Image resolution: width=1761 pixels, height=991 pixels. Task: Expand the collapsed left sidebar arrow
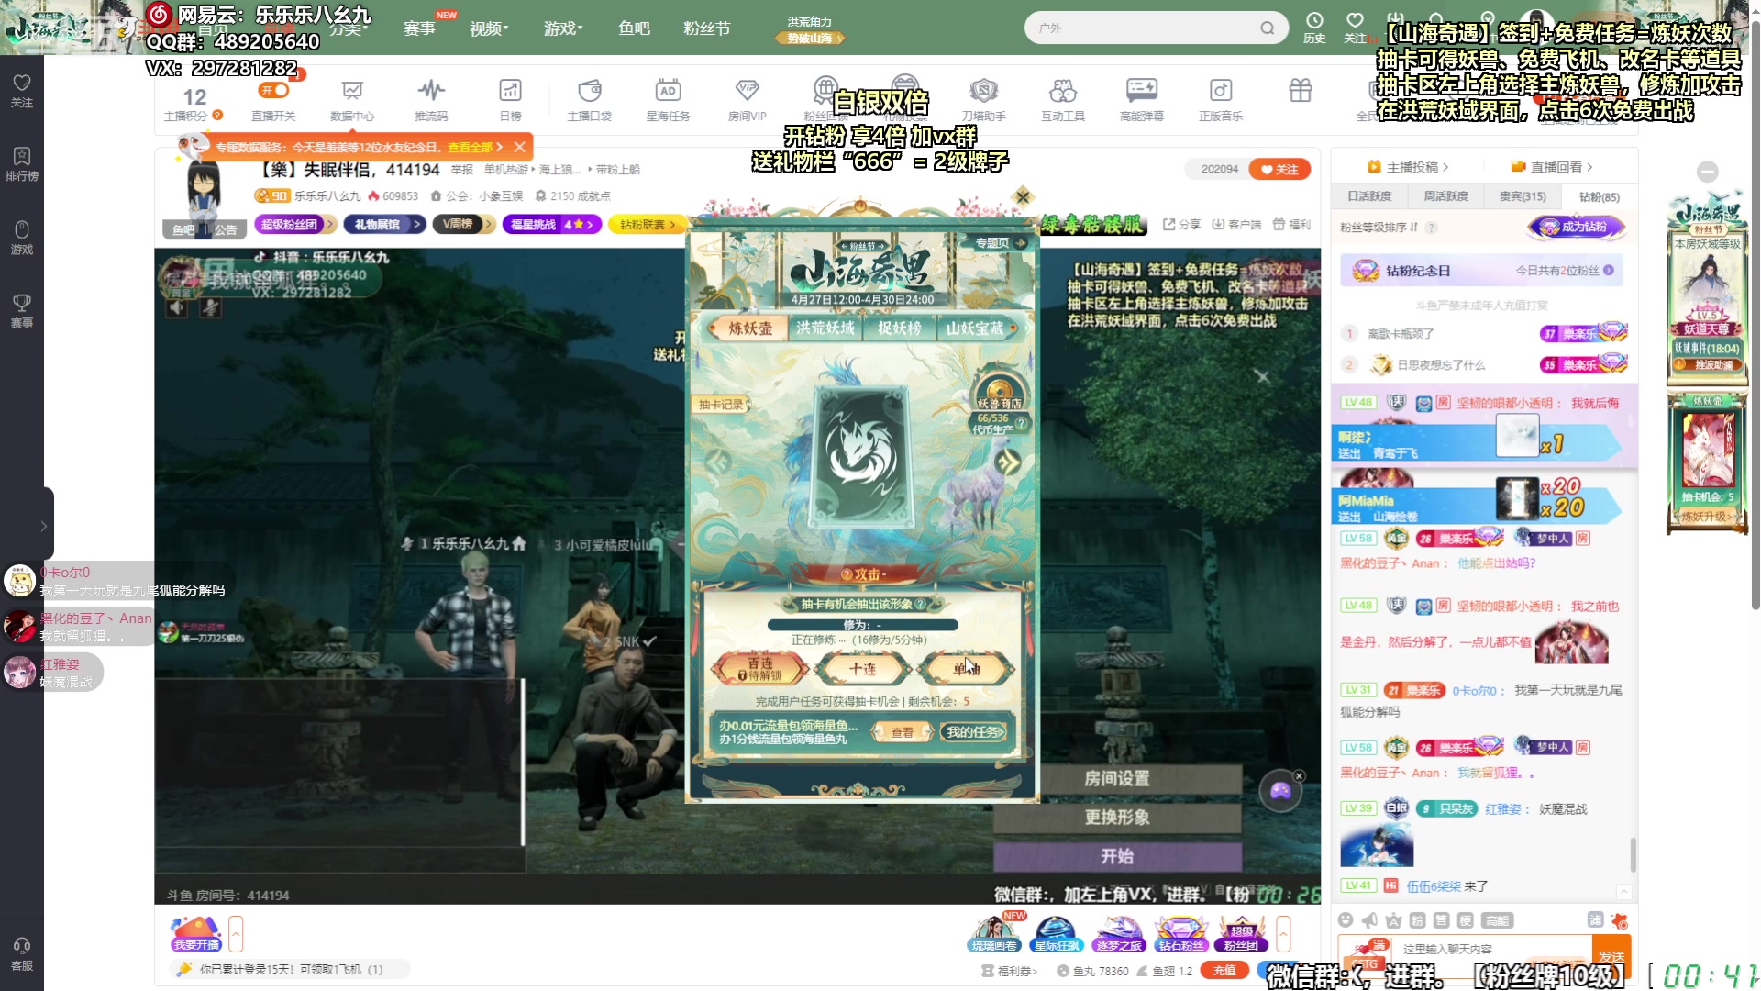43,526
